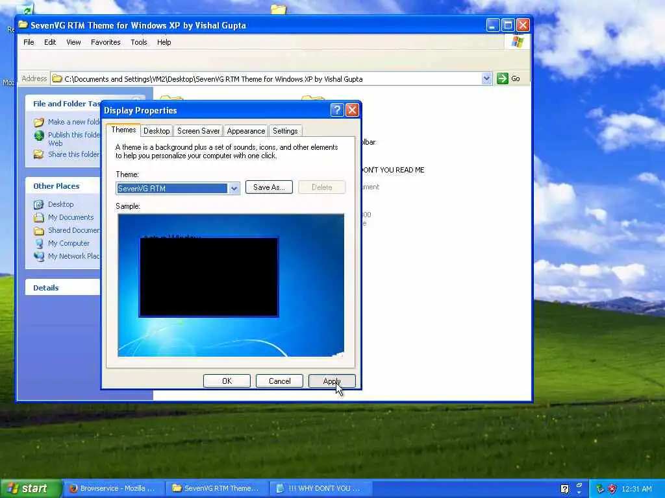This screenshot has height=498, width=665.
Task: Open the File menu in Explorer
Action: [x=29, y=42]
